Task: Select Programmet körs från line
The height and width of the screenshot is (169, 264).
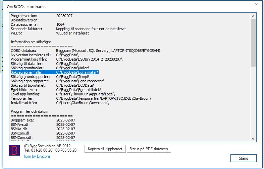Action: [x=67, y=59]
